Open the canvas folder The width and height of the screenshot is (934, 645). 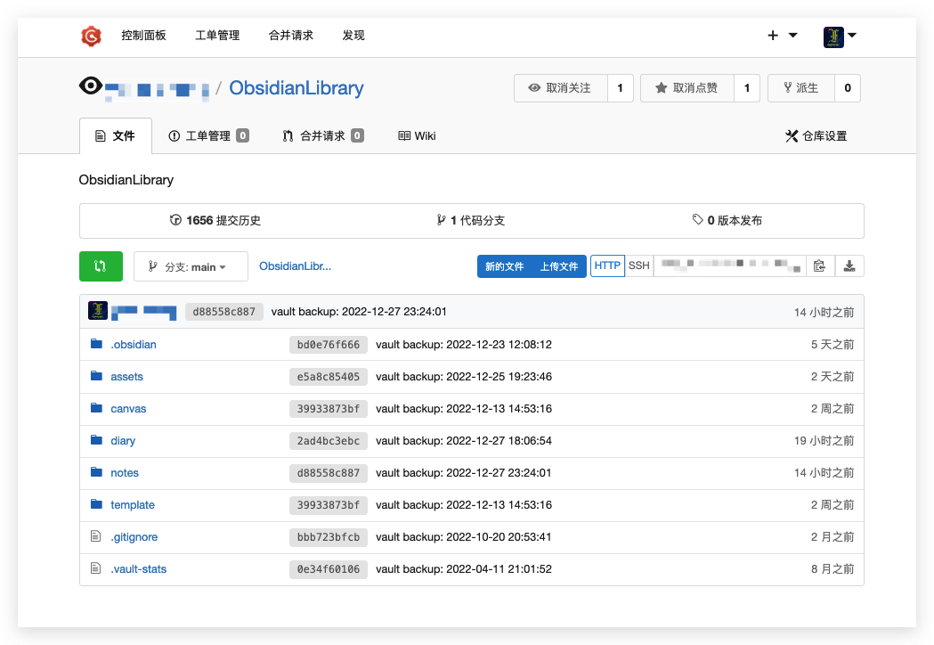pos(128,409)
